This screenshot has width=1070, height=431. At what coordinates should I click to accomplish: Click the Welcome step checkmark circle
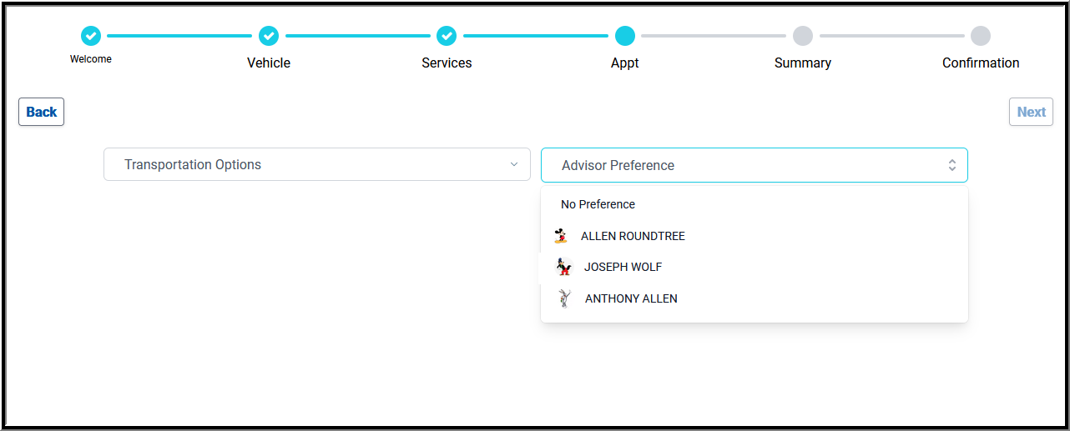pos(90,36)
